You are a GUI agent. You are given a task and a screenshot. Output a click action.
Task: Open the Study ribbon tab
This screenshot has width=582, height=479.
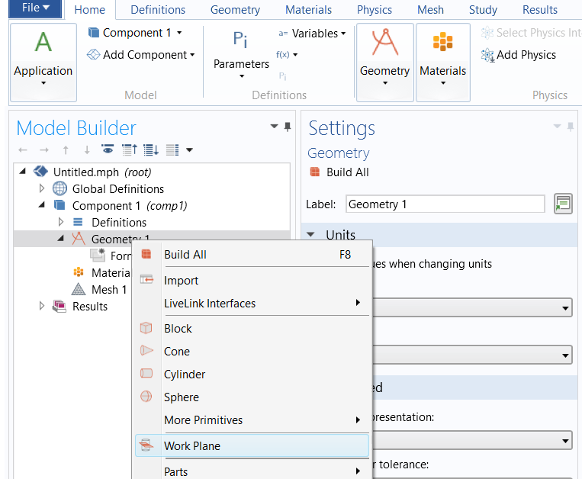pyautogui.click(x=483, y=10)
